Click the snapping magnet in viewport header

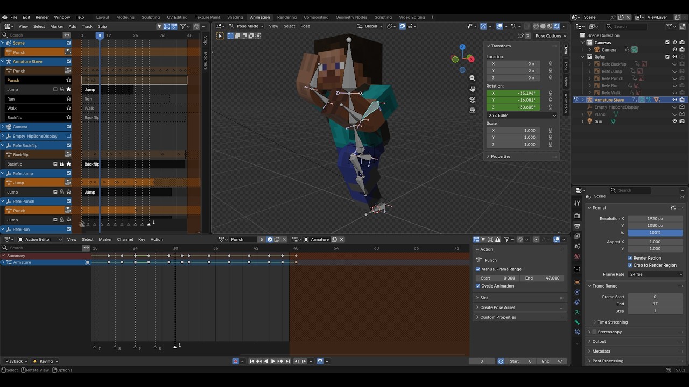pos(402,26)
